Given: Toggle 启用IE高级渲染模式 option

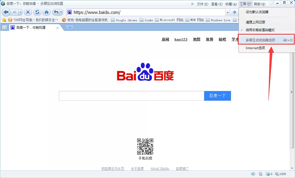Looking at the screenshot, I should pyautogui.click(x=266, y=30).
